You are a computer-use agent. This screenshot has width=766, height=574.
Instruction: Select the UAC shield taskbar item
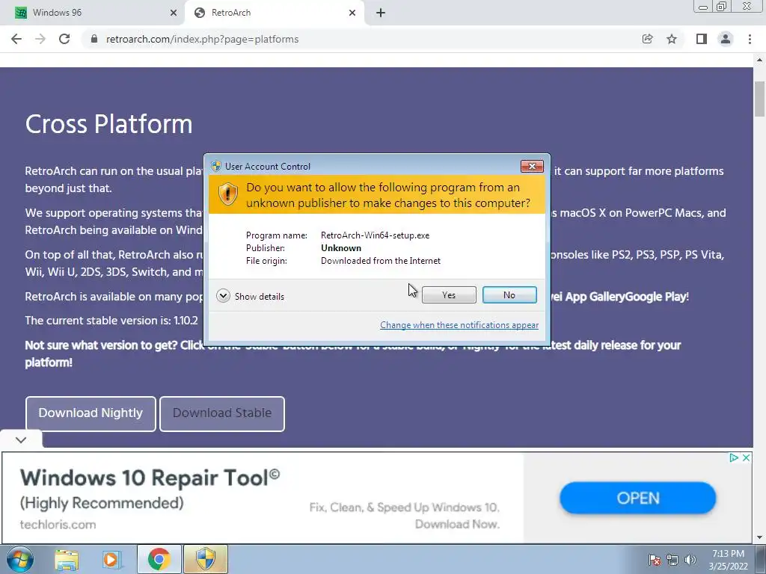coord(205,559)
